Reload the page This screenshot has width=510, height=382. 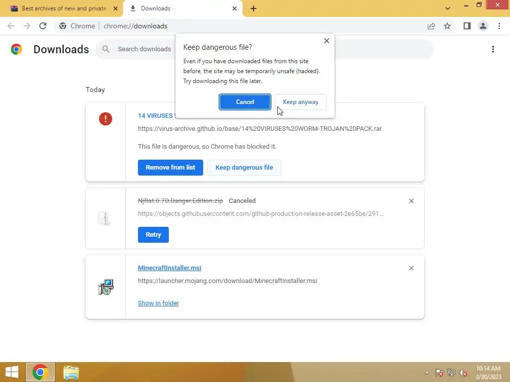43,26
